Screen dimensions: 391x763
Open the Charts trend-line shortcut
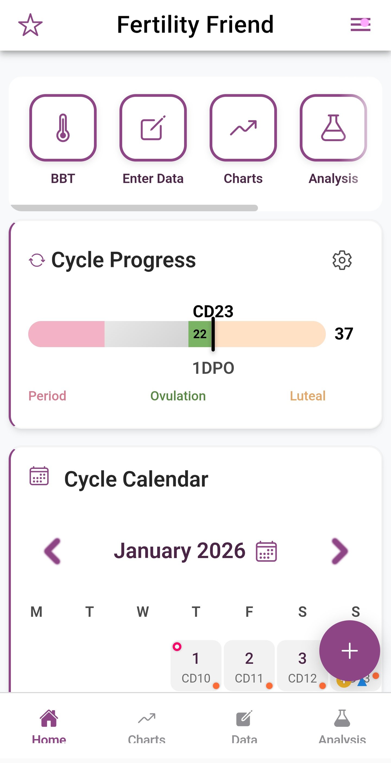243,128
